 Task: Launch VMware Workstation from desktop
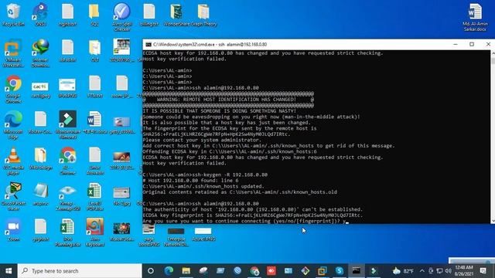(x=13, y=53)
